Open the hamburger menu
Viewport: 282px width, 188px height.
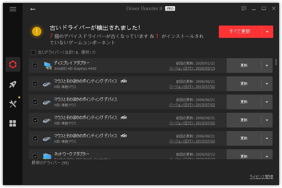(13, 9)
